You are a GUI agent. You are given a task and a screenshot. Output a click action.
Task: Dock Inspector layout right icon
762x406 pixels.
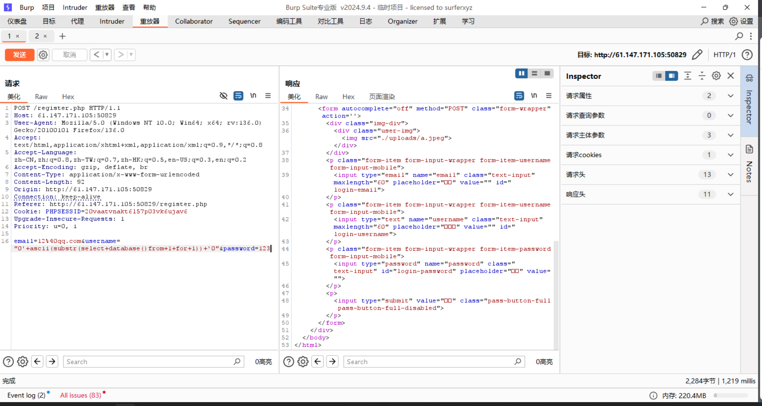point(671,76)
